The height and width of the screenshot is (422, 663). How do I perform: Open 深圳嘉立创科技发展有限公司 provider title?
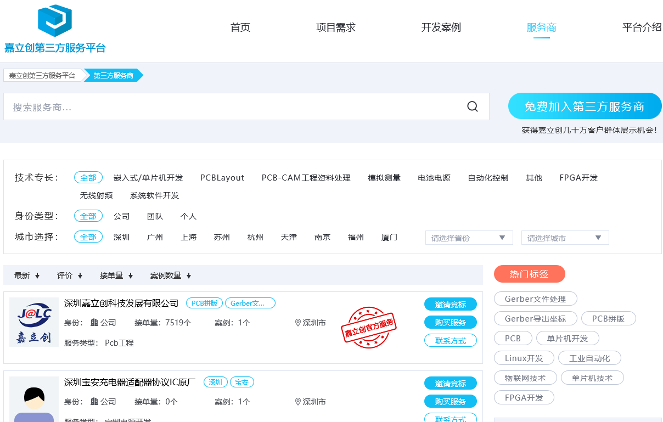[121, 303]
